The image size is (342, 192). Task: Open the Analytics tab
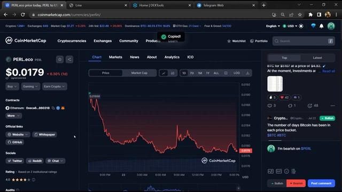(172, 57)
